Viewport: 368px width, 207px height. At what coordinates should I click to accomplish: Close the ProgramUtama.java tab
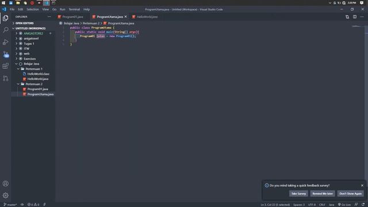[x=125, y=17]
